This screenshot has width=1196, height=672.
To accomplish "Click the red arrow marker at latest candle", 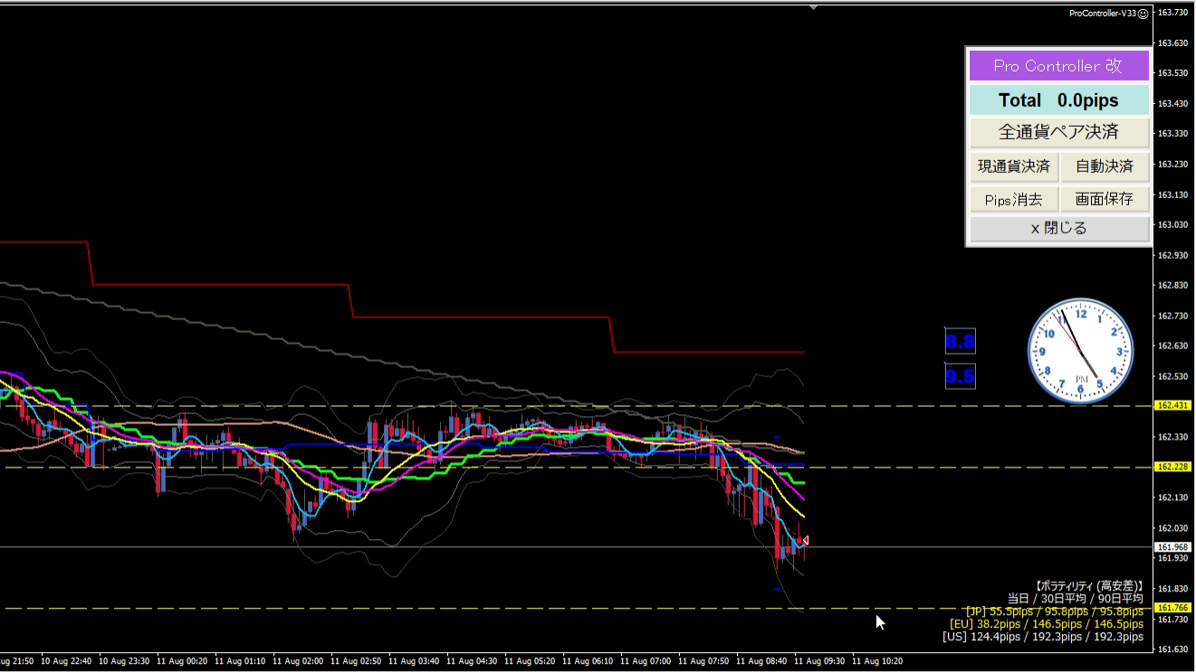I will pyautogui.click(x=804, y=541).
